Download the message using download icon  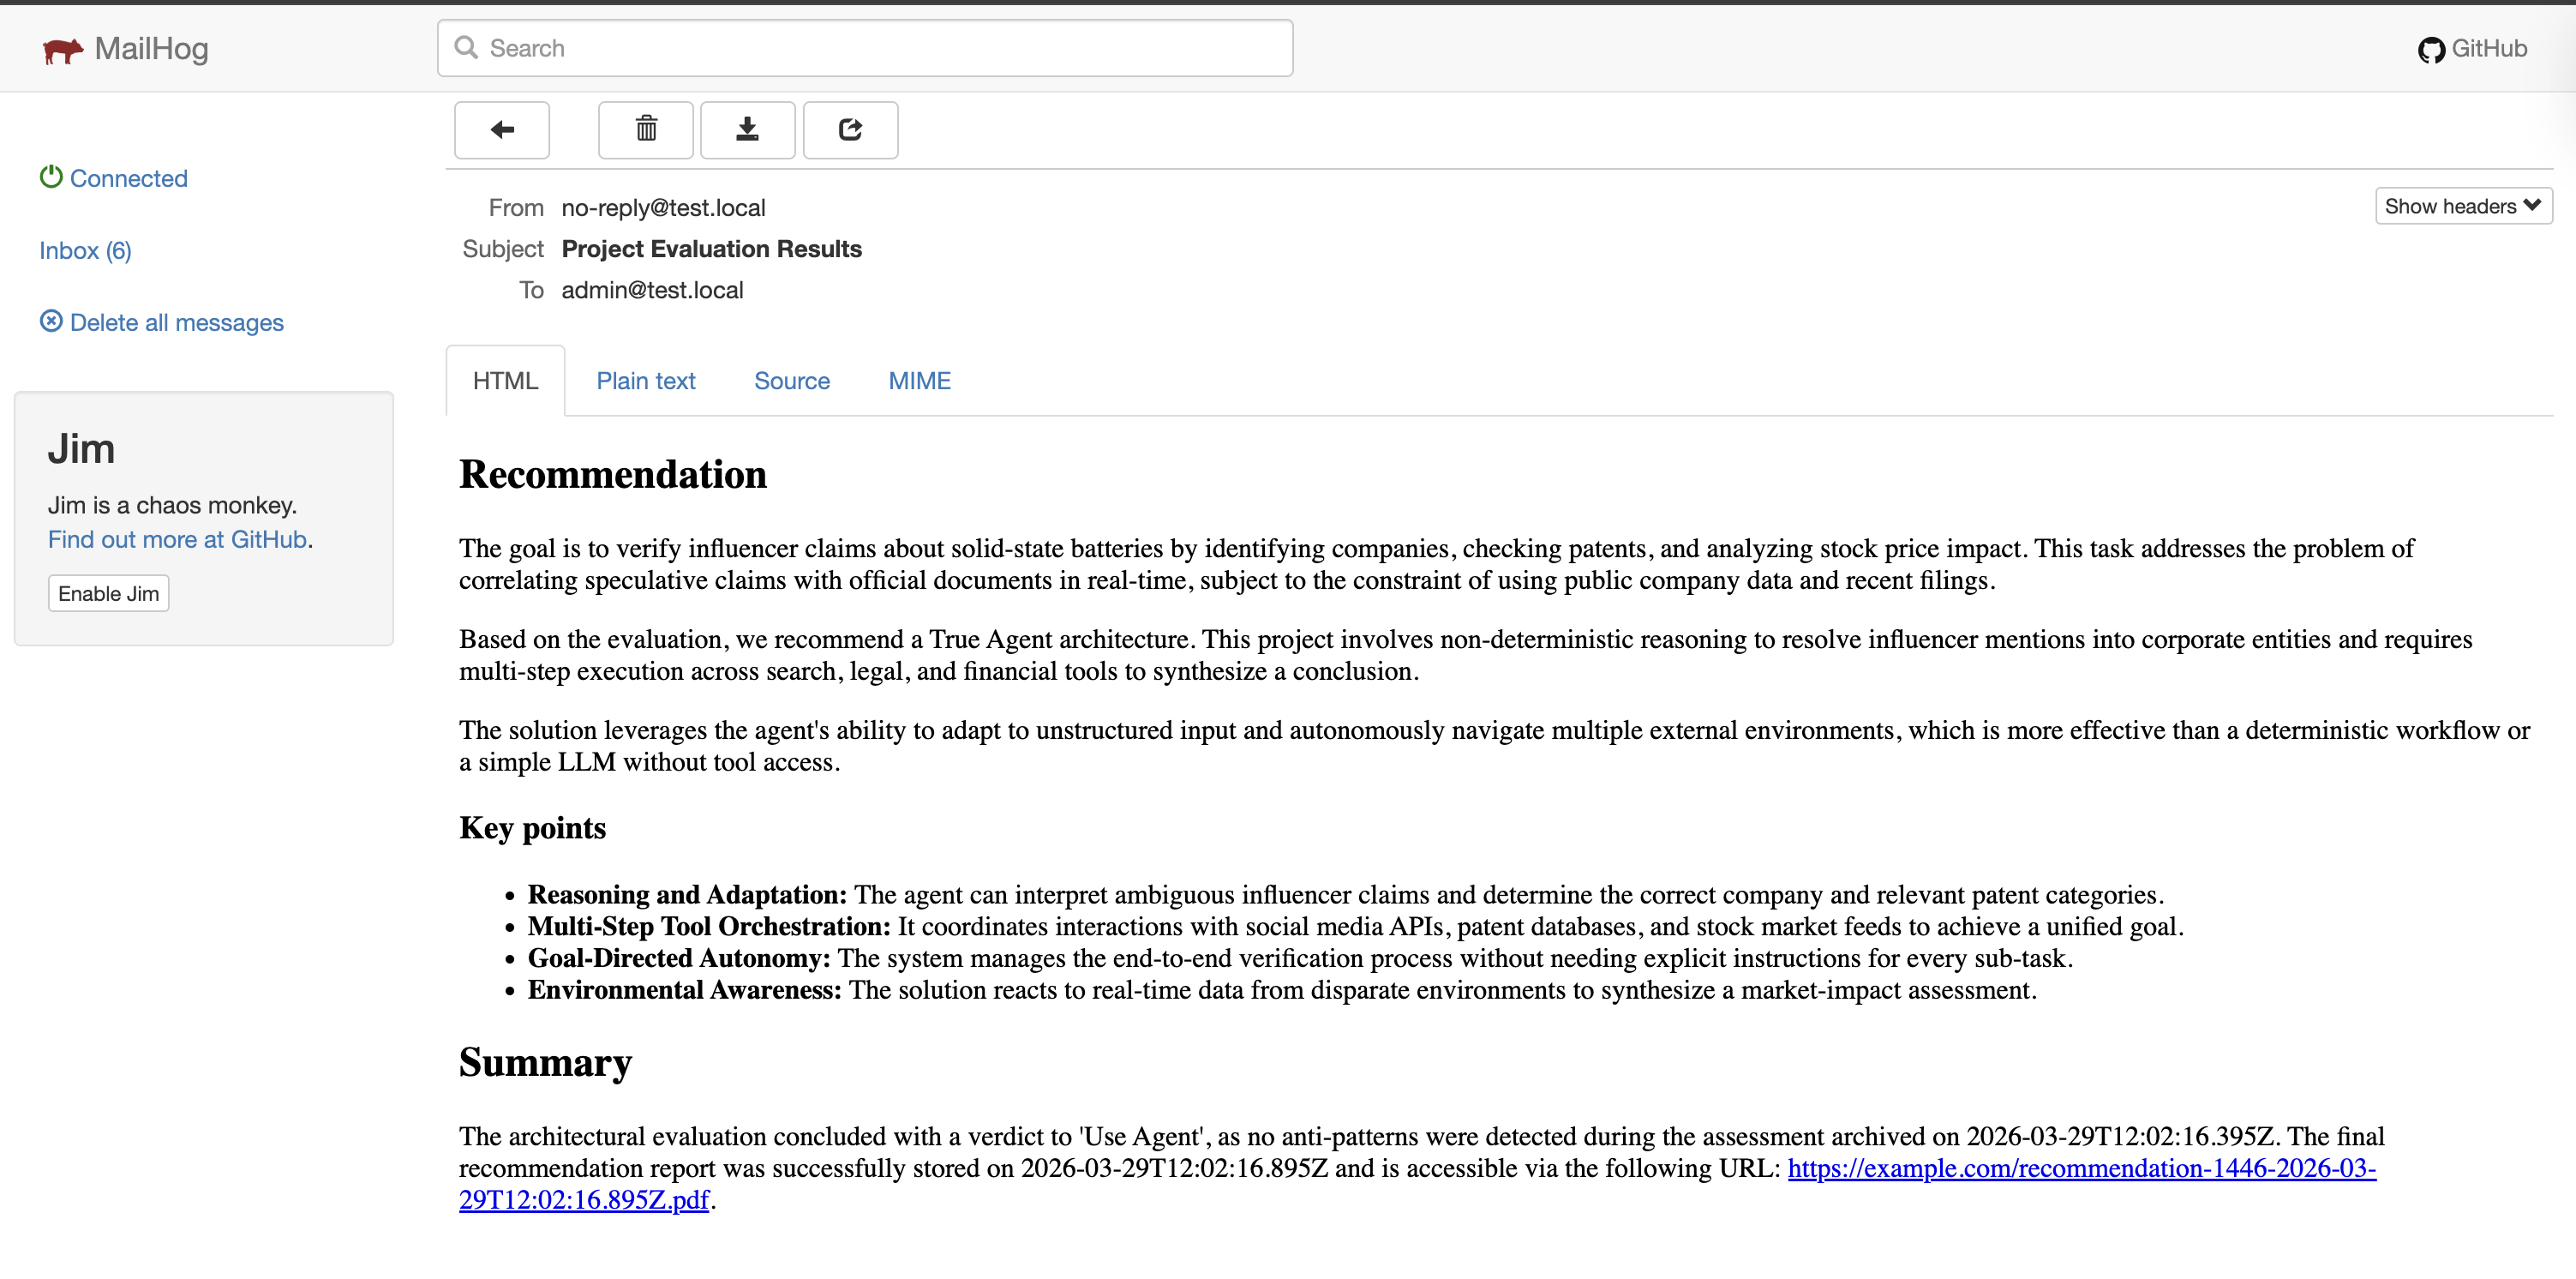747,130
